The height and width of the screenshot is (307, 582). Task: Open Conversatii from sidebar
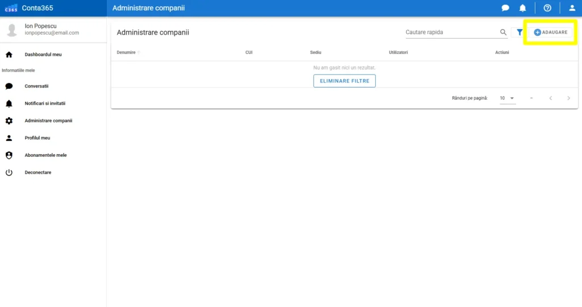click(36, 86)
